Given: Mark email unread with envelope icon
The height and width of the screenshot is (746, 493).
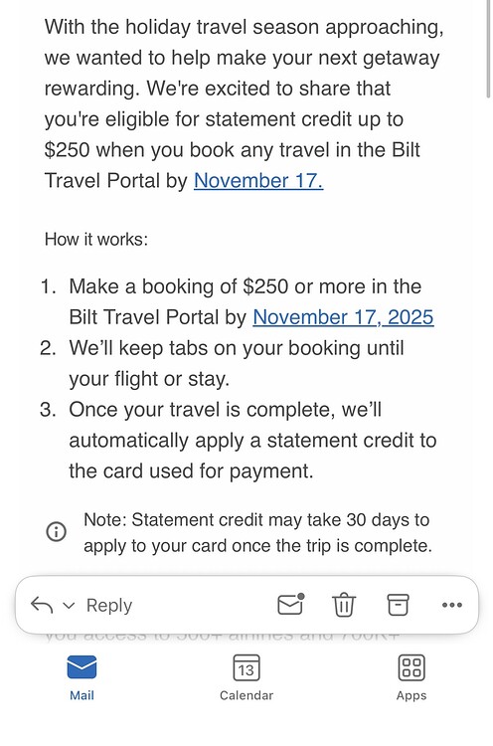Looking at the screenshot, I should pos(291,604).
